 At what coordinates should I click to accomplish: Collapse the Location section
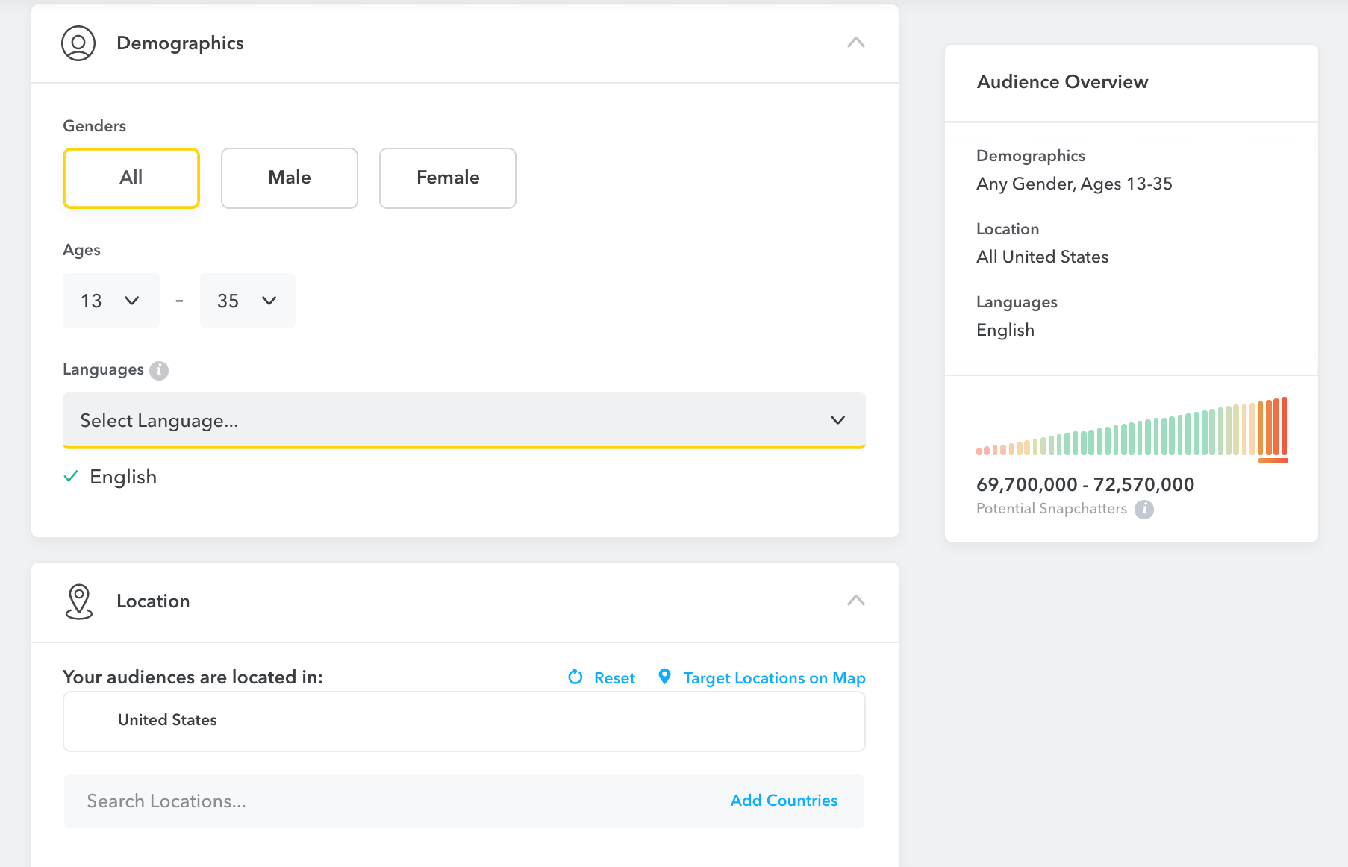pos(856,601)
